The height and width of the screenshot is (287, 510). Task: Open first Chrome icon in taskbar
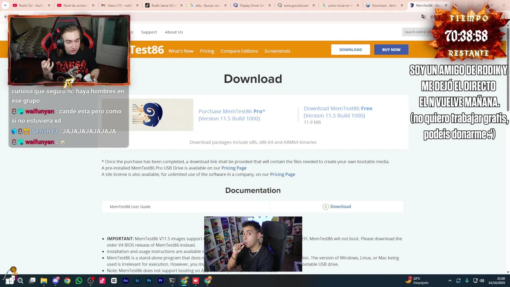pyautogui.click(x=67, y=281)
